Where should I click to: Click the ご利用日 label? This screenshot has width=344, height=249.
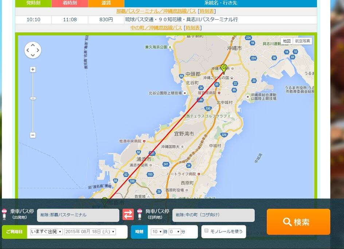coord(15,232)
